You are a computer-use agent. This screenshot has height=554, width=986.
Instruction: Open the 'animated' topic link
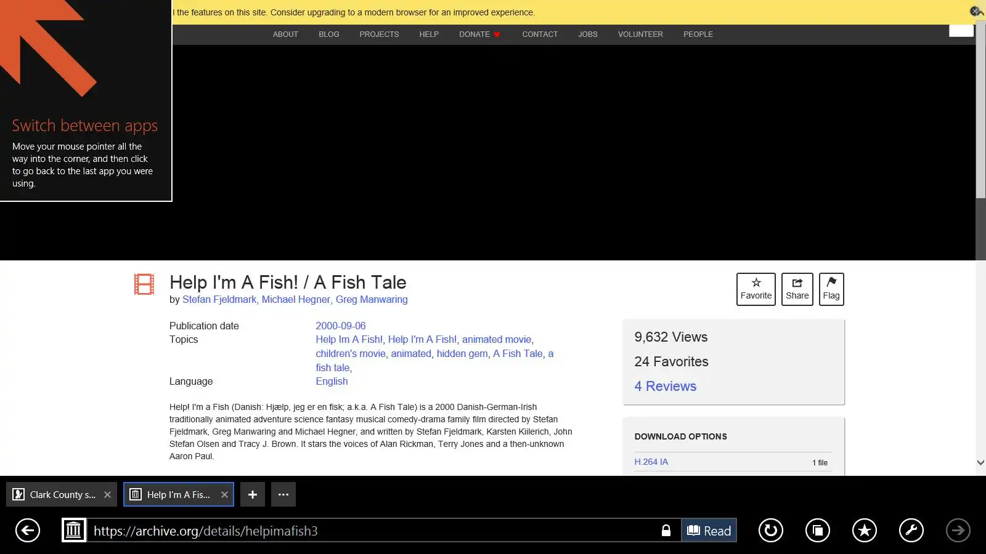point(411,353)
